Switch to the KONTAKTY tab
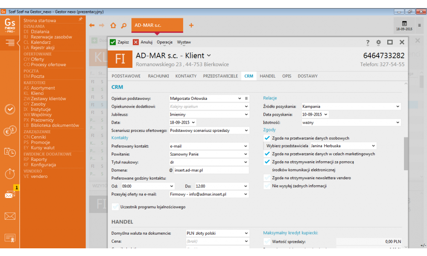Image resolution: width=427 pixels, height=256 pixels. click(x=186, y=76)
